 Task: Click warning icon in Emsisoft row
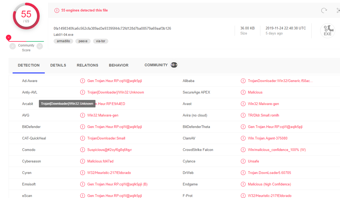[x=83, y=184]
